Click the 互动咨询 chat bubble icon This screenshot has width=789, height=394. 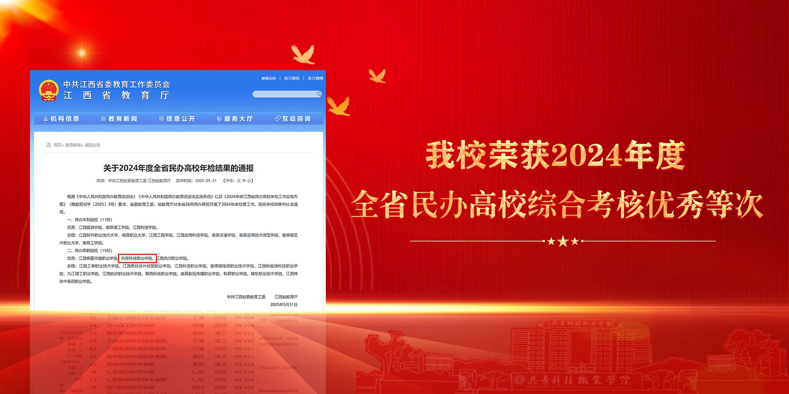[278, 119]
